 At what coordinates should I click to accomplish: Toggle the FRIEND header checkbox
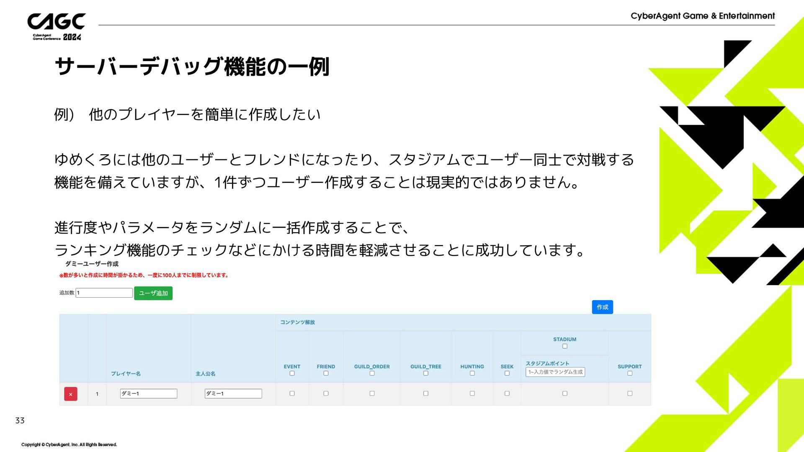[x=326, y=373]
